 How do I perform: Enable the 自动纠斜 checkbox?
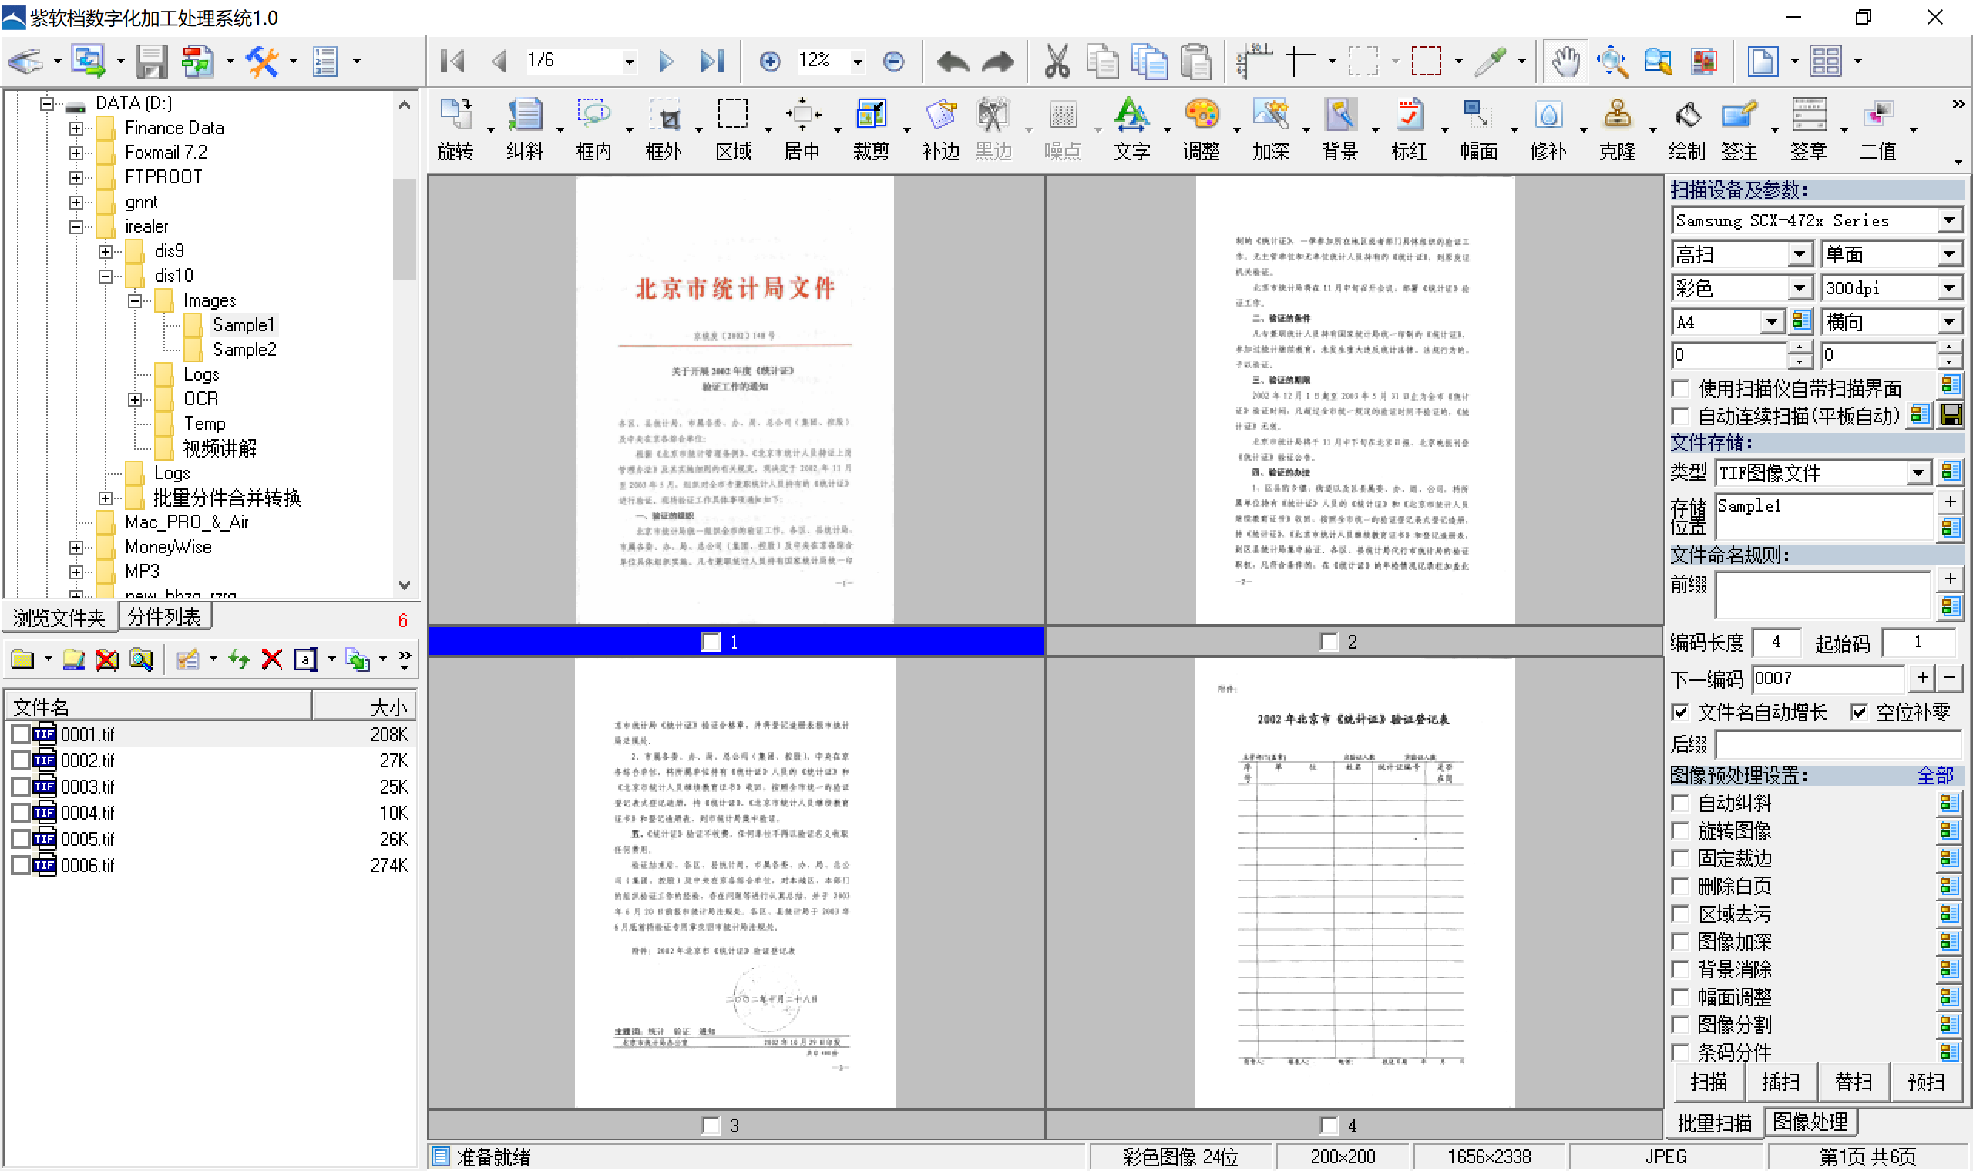pyautogui.click(x=1681, y=804)
